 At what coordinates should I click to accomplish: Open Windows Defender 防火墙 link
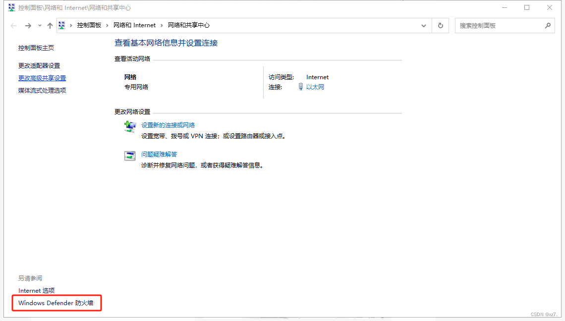[56, 303]
